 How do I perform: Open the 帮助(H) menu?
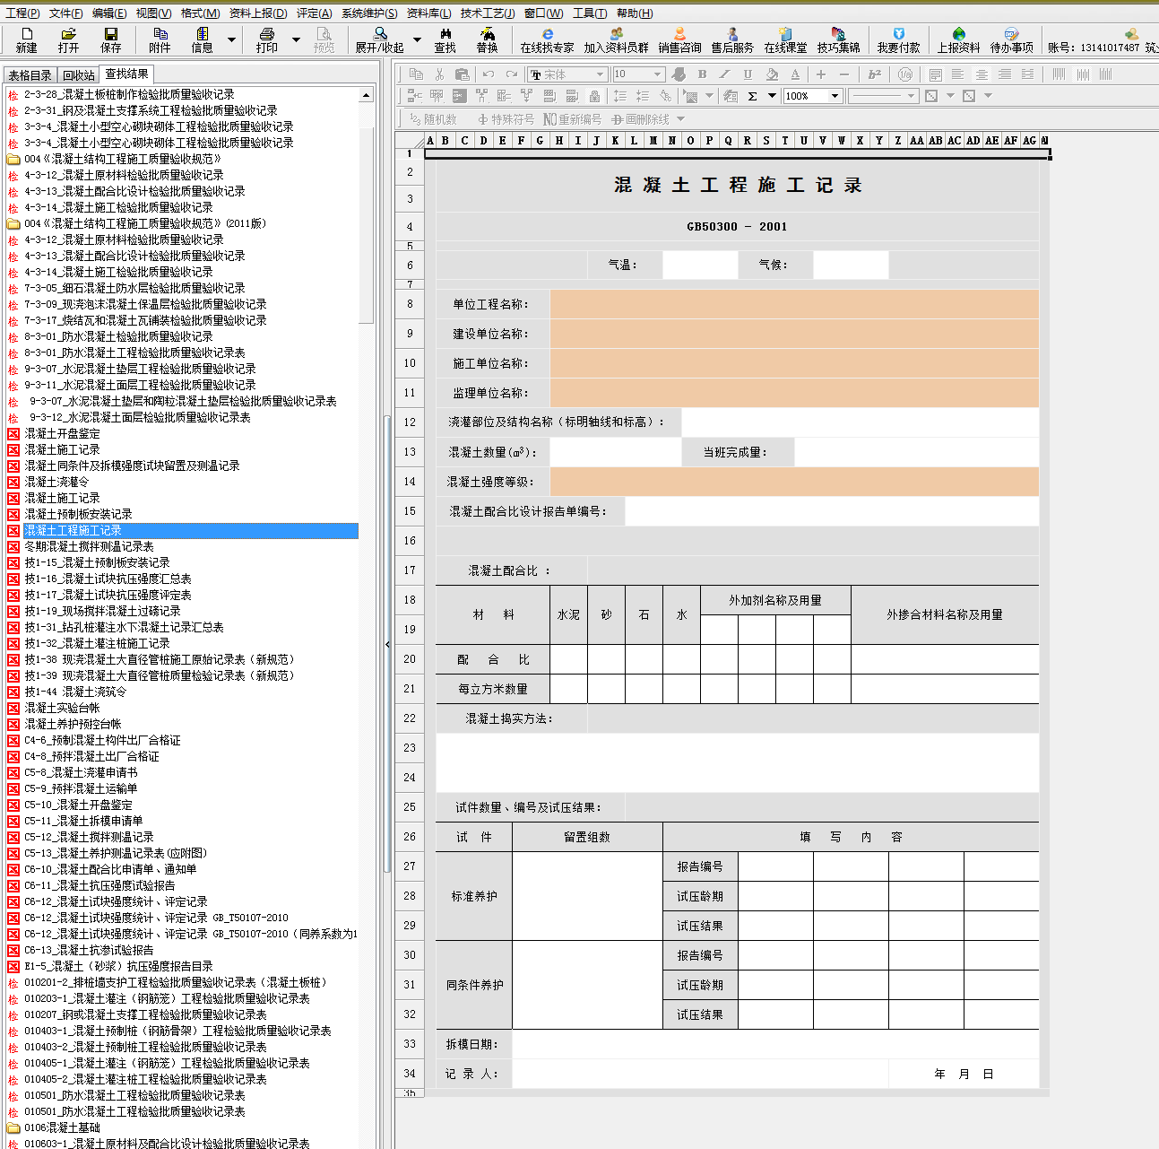click(x=635, y=13)
